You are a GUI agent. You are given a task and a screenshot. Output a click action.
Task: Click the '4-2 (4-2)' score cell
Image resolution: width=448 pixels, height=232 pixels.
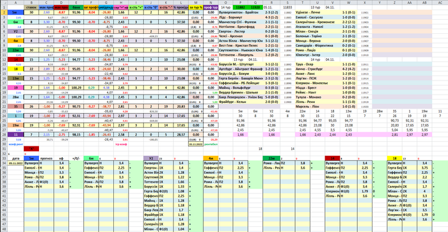tap(348, 69)
